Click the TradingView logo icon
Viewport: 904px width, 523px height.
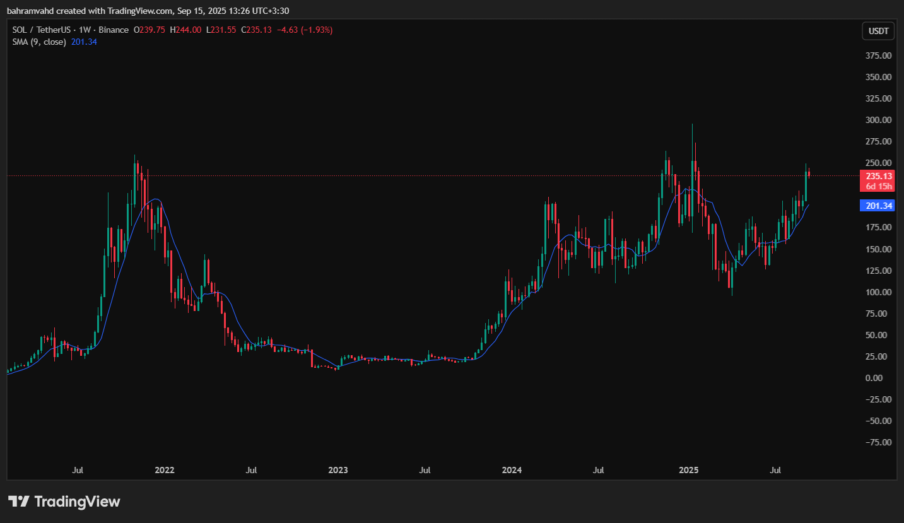point(18,502)
